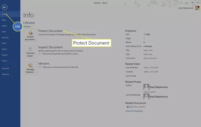201x127 pixels.
Task: Click the Author name Brad Stephenson
Action: (x=159, y=87)
